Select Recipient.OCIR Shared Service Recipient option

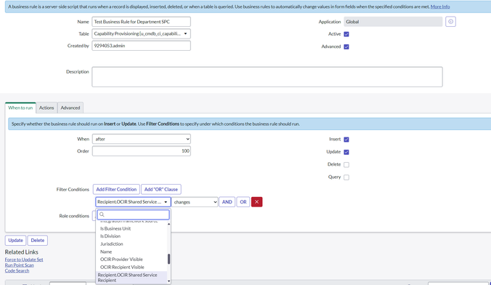131,278
